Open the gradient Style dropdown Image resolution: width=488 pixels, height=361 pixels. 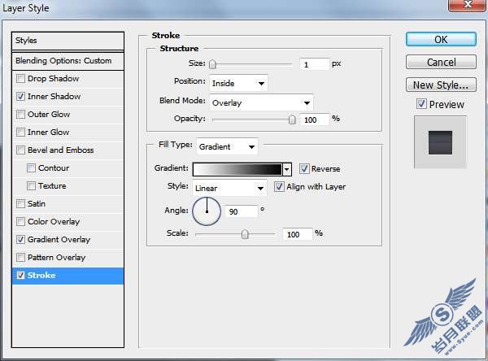click(x=229, y=188)
